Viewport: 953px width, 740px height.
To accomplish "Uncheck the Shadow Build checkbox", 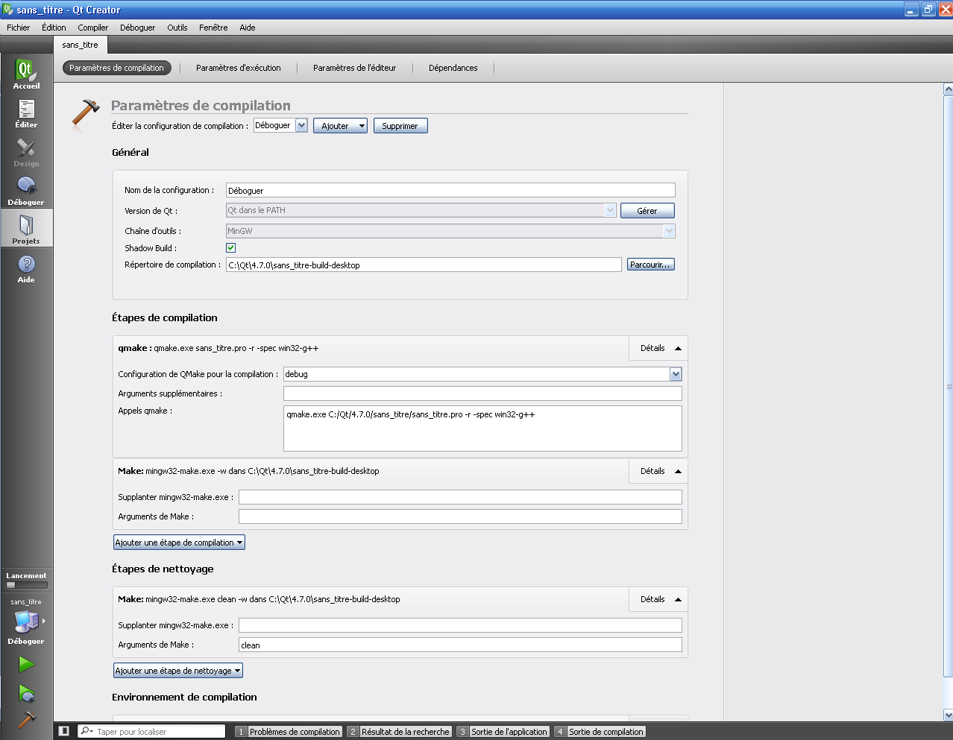I will (230, 247).
